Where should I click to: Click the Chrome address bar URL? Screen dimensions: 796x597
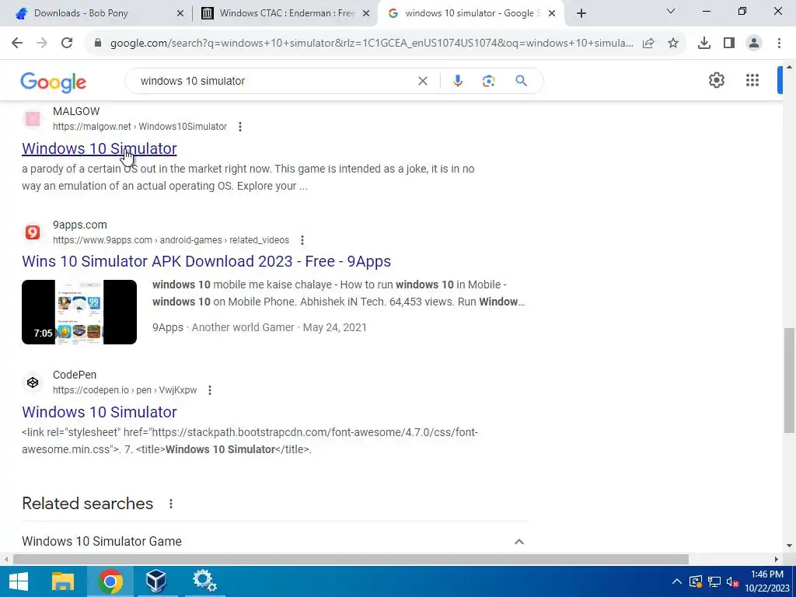pos(372,44)
